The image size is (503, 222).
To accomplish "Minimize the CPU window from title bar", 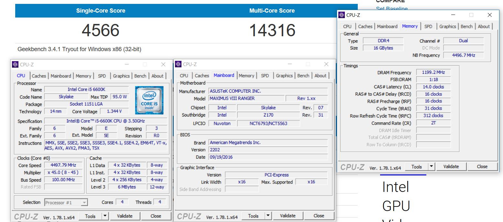I will (127, 64).
